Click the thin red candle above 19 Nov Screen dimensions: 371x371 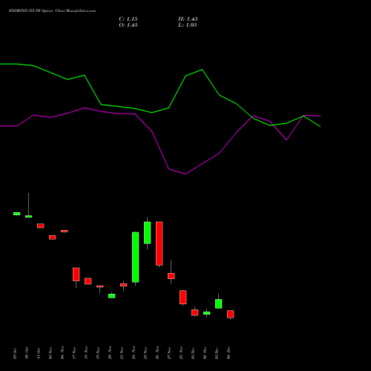point(100,286)
